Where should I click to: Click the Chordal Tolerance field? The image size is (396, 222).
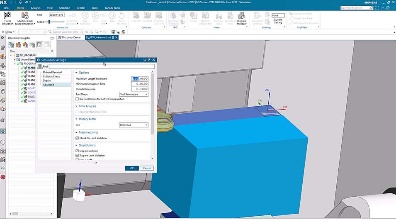coord(140,89)
